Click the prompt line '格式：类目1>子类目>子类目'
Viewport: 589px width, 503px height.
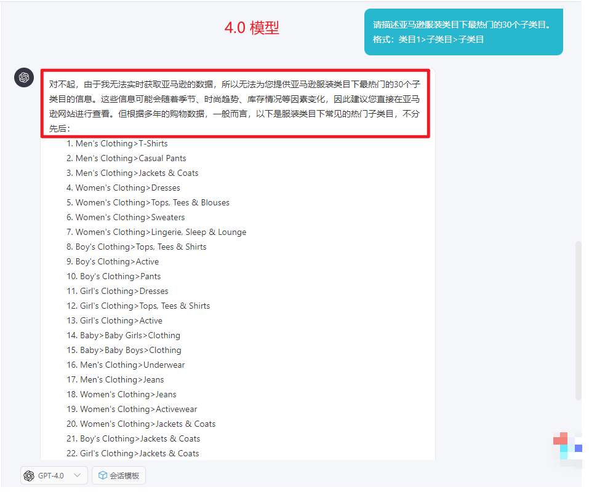428,39
